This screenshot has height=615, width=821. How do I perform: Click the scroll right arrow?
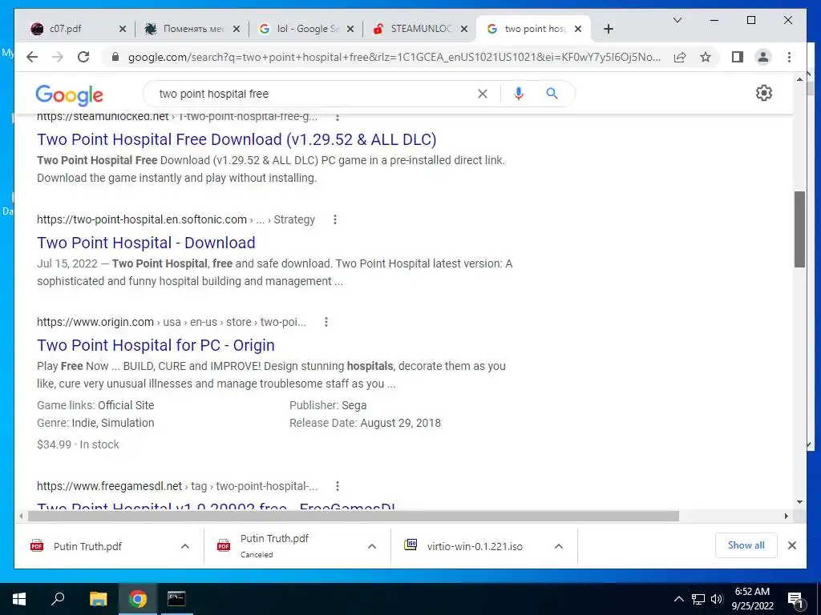click(786, 517)
